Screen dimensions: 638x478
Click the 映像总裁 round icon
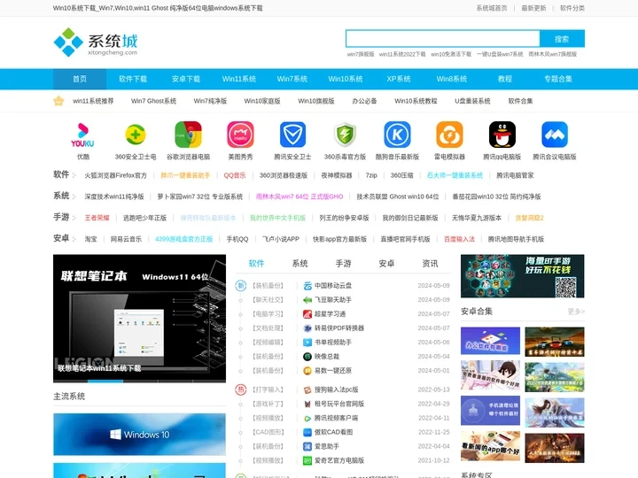[x=307, y=357]
